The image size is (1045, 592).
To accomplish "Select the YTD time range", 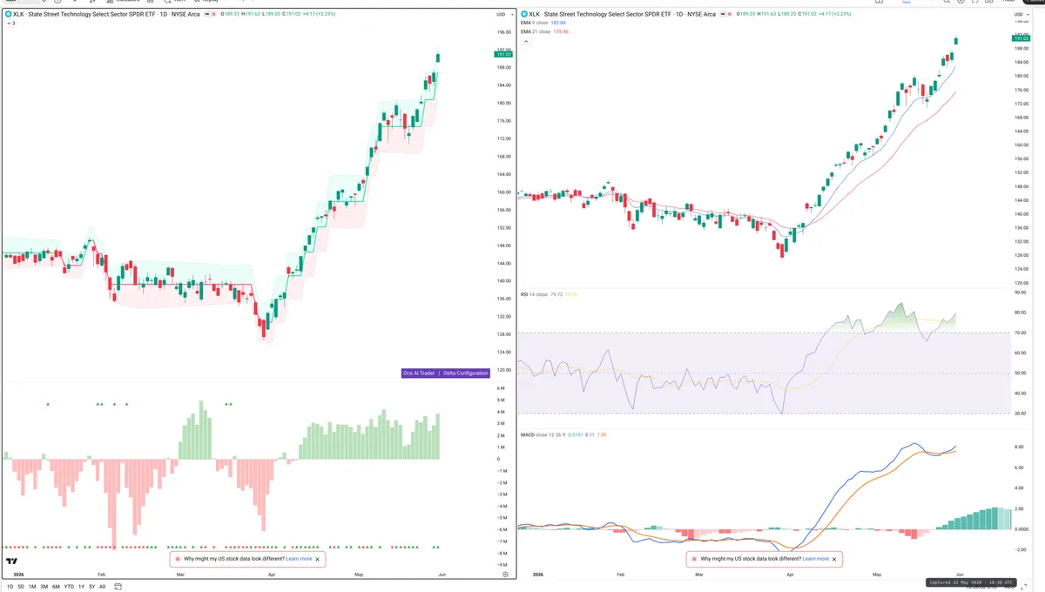I will tap(69, 587).
